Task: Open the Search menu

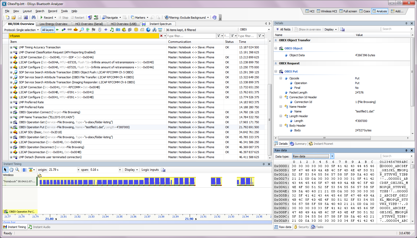Action: coord(40,11)
